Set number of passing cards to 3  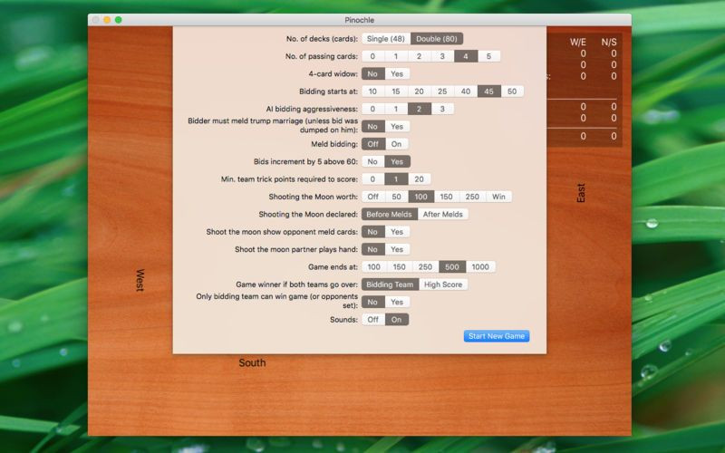[x=442, y=56]
